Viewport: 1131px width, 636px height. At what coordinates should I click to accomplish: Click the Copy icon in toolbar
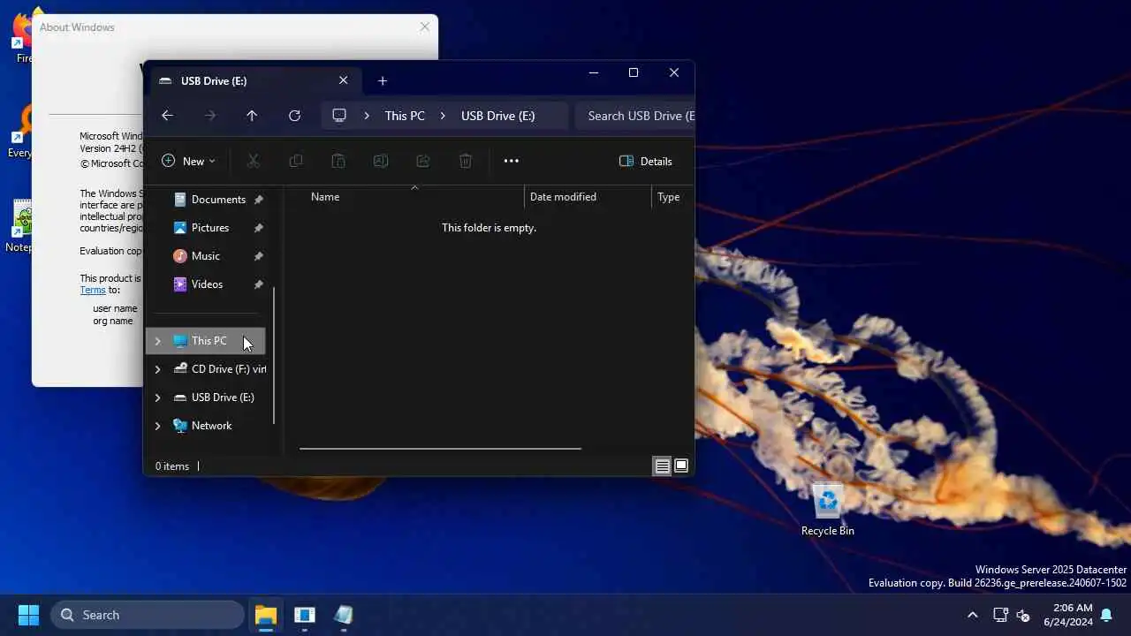pos(296,161)
